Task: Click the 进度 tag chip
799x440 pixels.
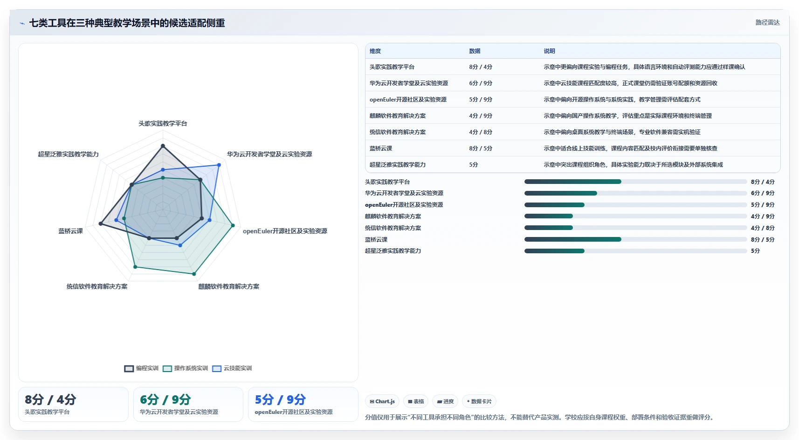Action: pyautogui.click(x=445, y=401)
